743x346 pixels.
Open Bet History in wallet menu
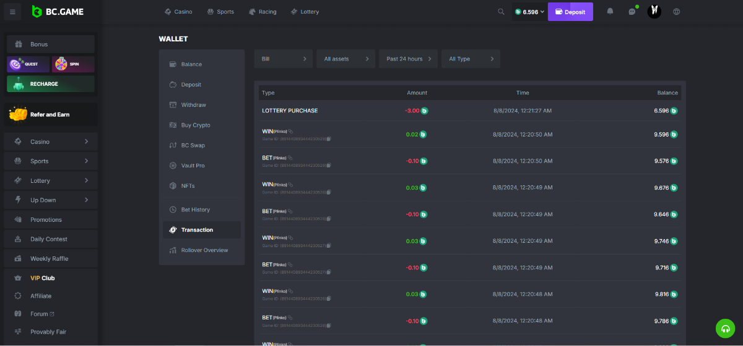[x=195, y=209]
